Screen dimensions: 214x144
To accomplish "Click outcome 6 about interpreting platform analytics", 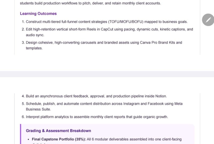I will tap(95, 117).
